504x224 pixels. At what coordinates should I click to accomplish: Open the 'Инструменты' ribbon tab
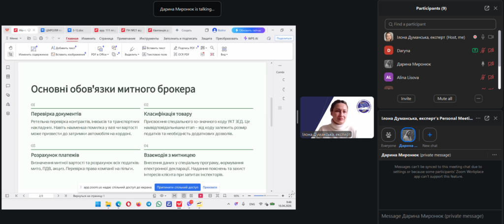tap(149, 38)
